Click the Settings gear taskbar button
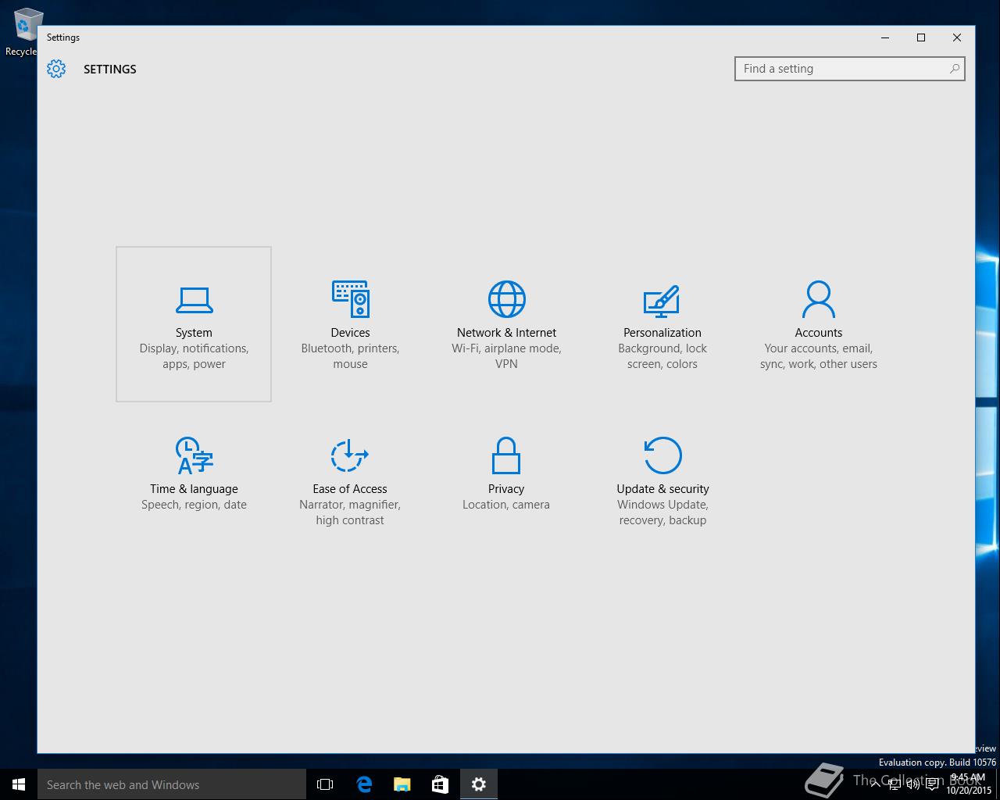 point(479,784)
